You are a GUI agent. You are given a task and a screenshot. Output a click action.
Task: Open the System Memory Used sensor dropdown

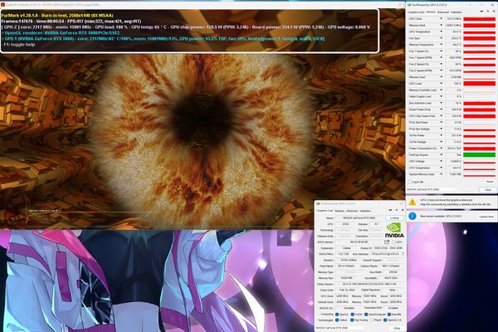tap(441, 174)
